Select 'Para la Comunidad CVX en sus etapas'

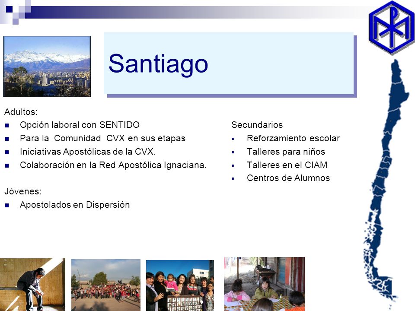(x=103, y=138)
